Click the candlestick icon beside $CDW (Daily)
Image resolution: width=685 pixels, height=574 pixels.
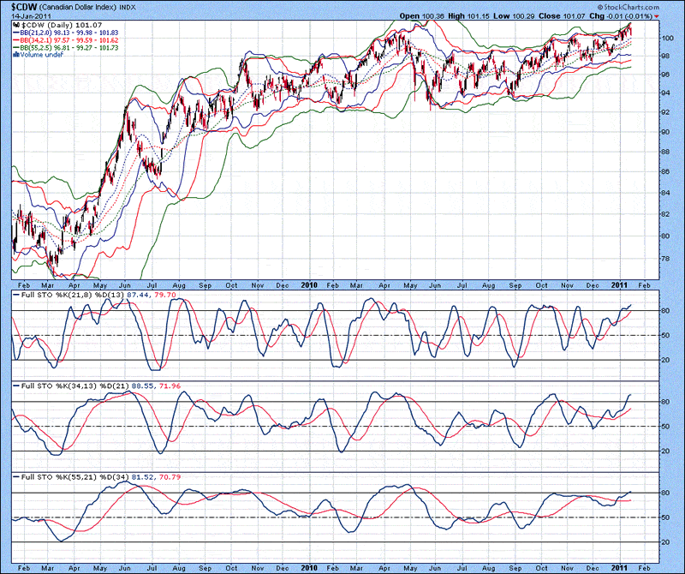point(15,27)
